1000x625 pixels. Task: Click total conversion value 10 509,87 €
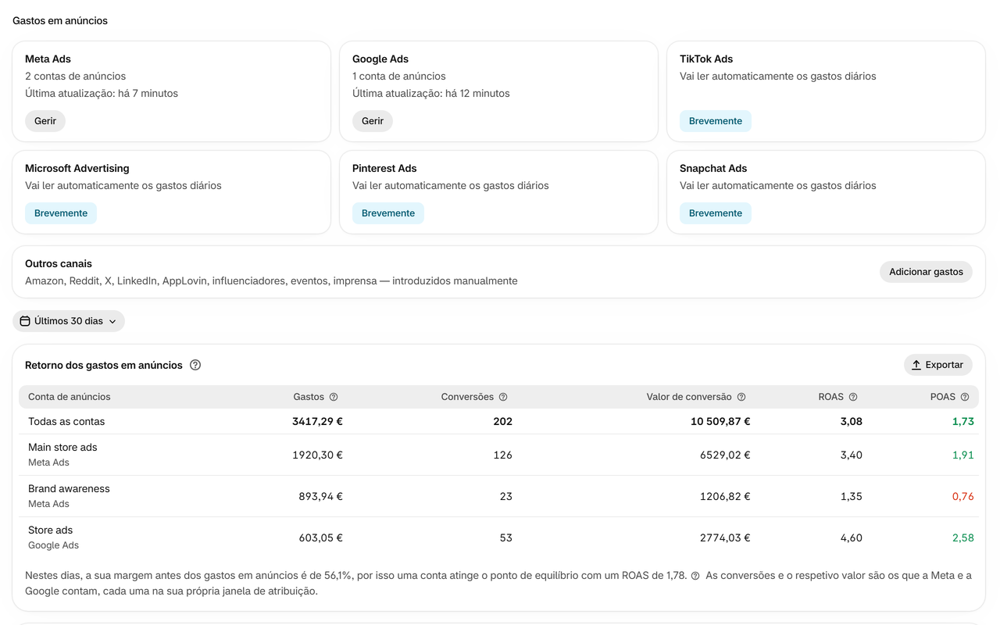720,421
